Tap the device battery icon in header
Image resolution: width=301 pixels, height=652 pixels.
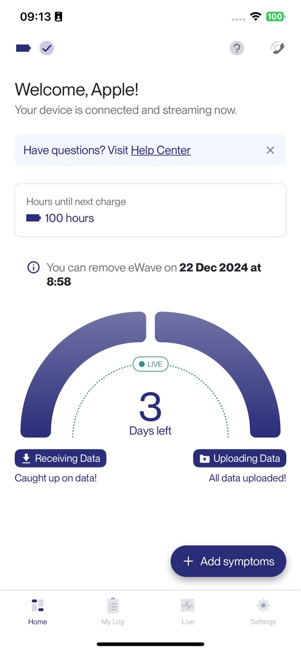pos(23,48)
